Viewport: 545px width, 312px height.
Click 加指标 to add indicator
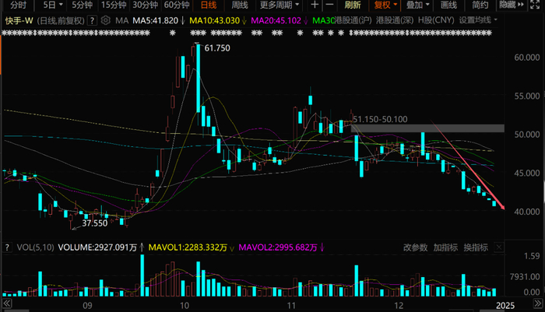point(445,247)
